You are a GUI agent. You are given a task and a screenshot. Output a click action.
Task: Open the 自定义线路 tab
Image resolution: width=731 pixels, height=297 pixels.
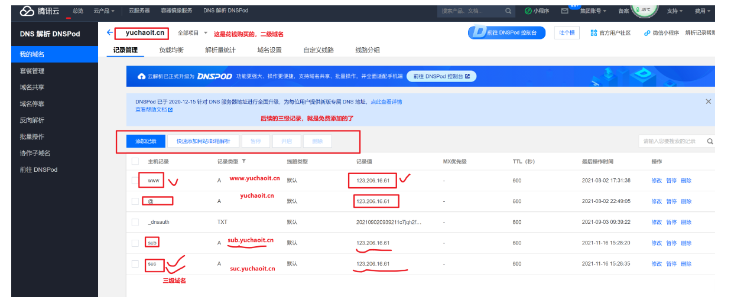pos(319,50)
